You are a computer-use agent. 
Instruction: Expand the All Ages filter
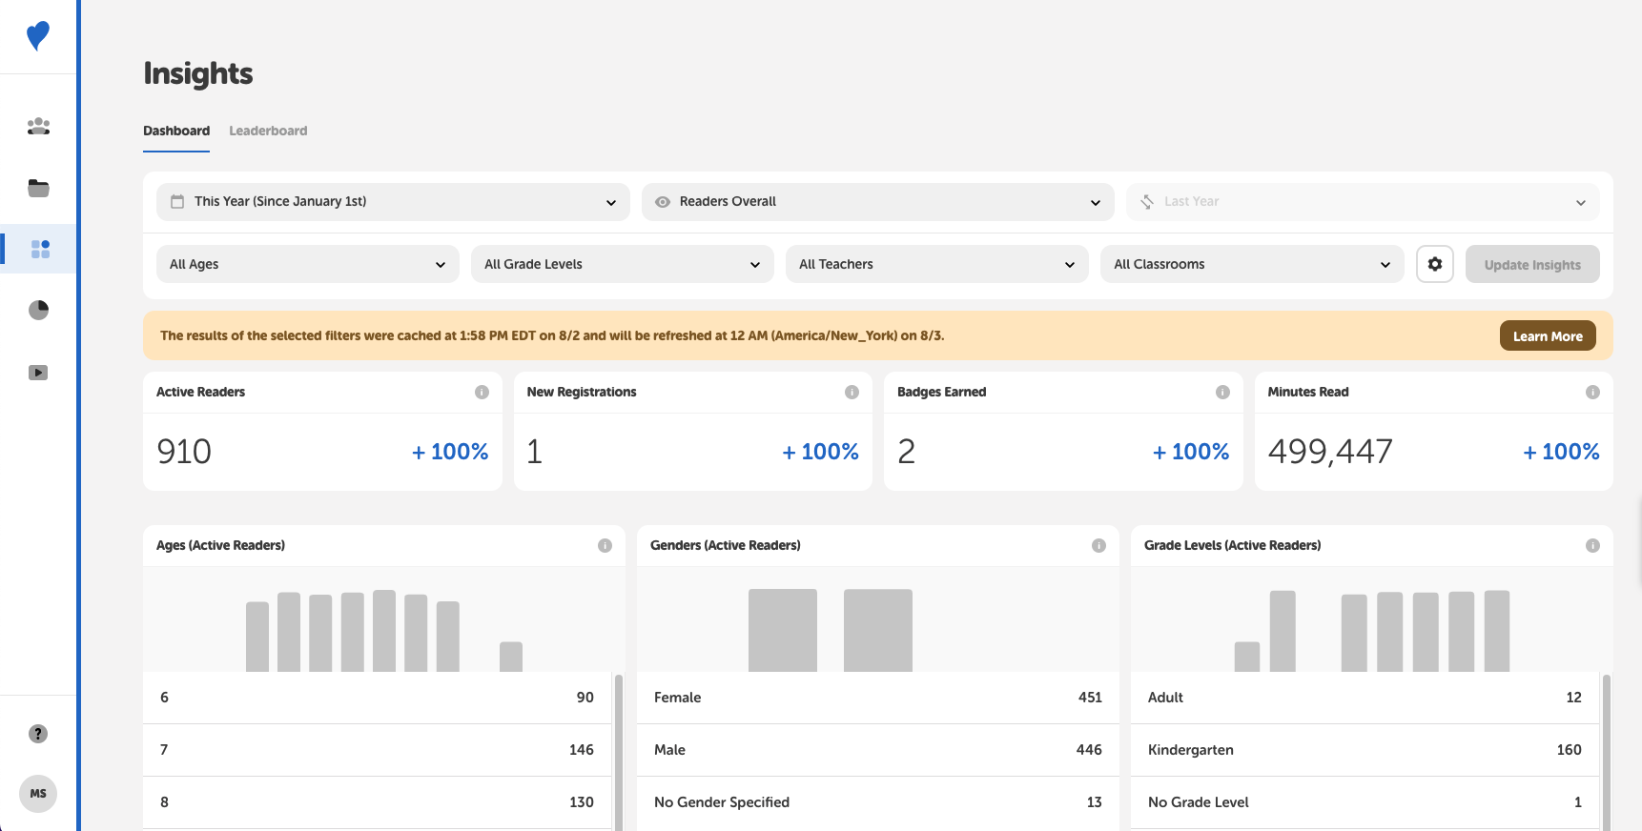[x=308, y=264]
